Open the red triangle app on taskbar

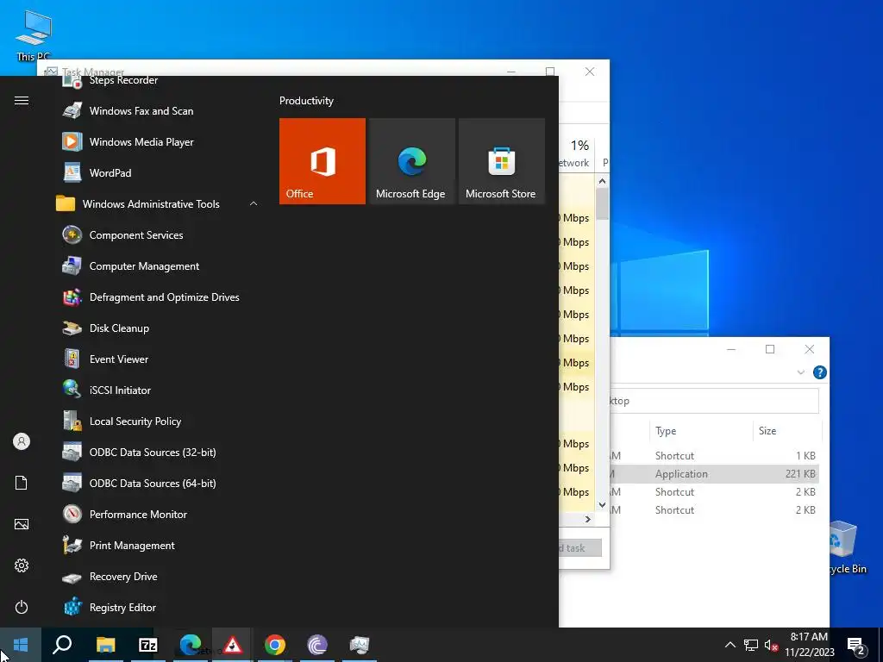click(233, 645)
